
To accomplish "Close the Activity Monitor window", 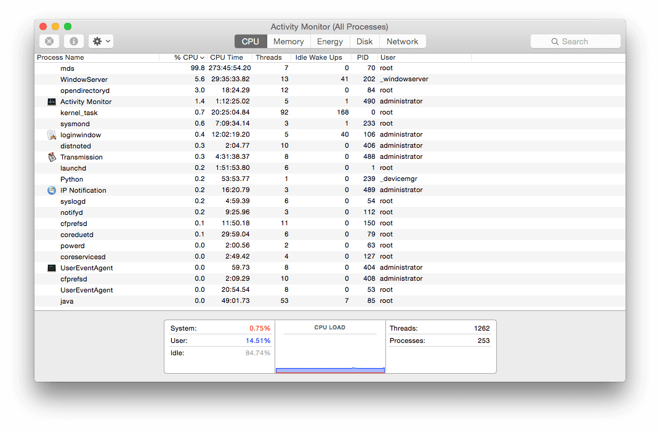I will [43, 26].
